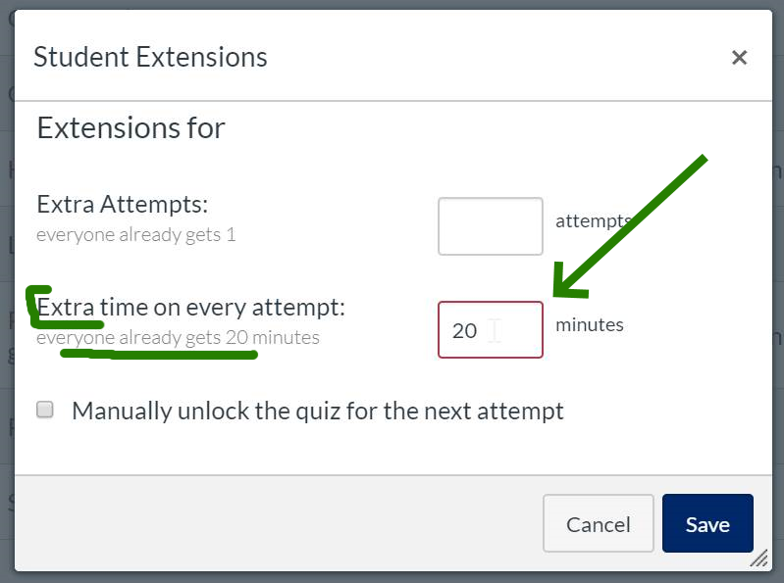Click the Extra Attempts input box
The image size is (784, 583).
click(490, 226)
